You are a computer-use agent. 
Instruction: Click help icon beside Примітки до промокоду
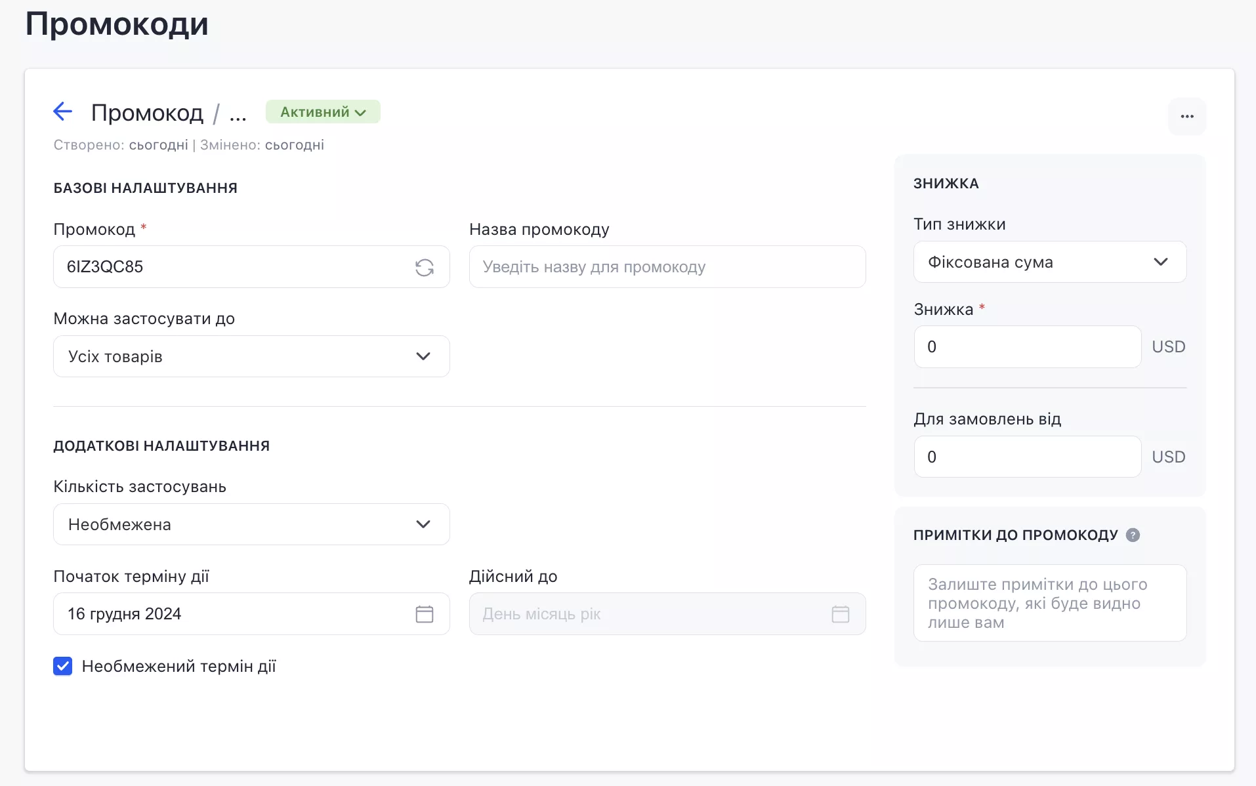click(1133, 535)
